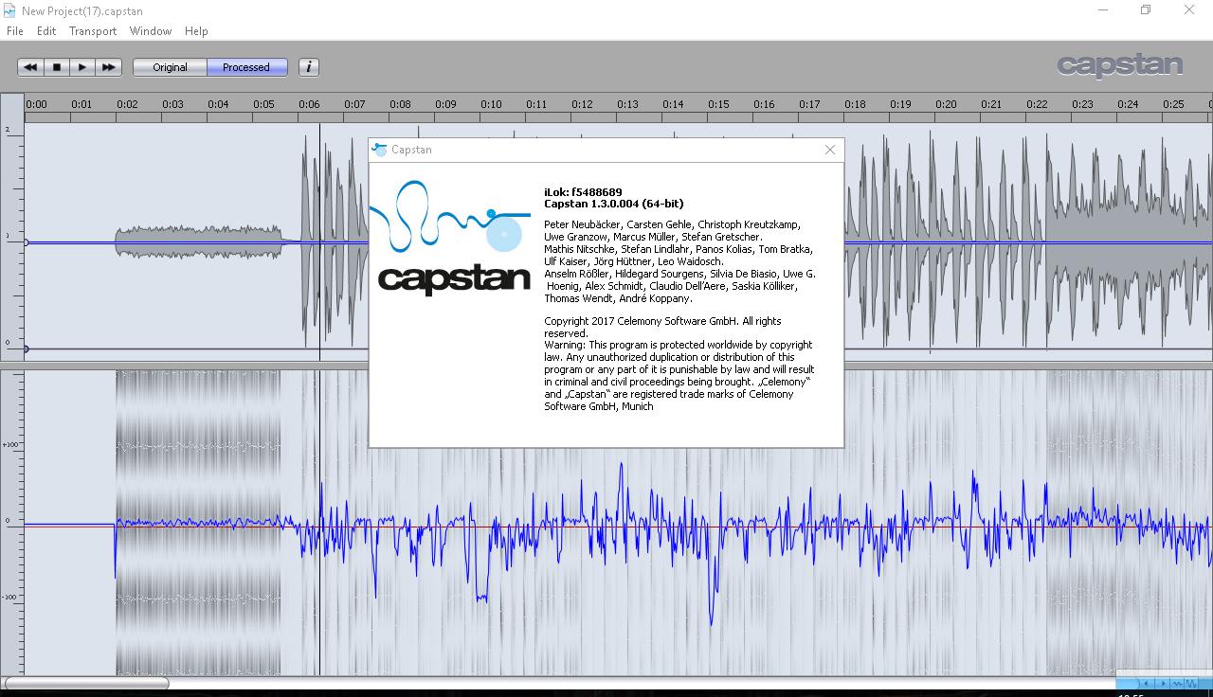Click the Capstan icon in the dialog title bar
Viewport: 1213px width, 697px height.
pos(380,150)
